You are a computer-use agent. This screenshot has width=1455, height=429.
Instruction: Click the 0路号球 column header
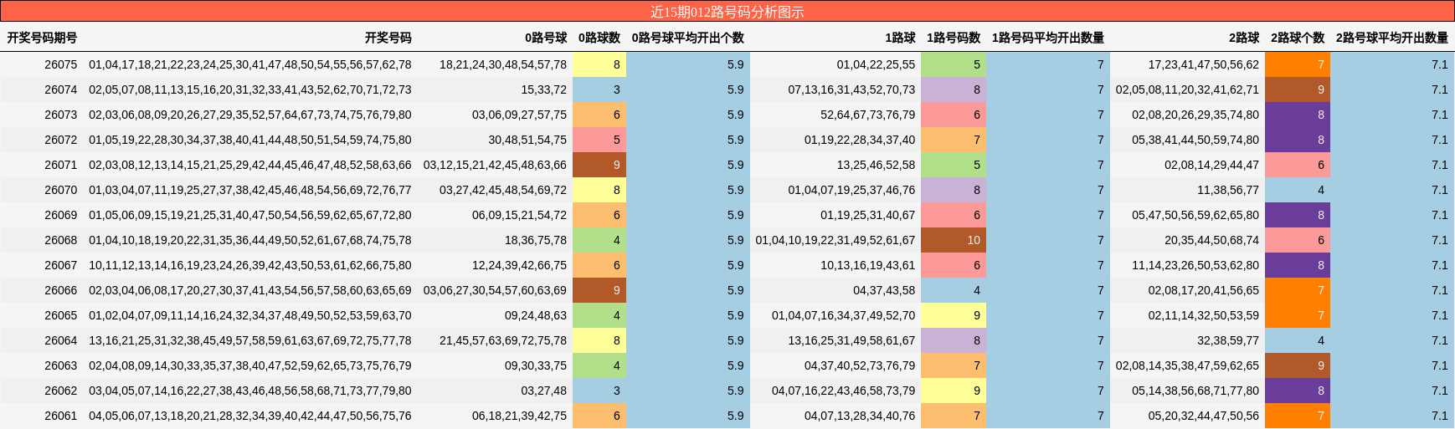point(546,38)
